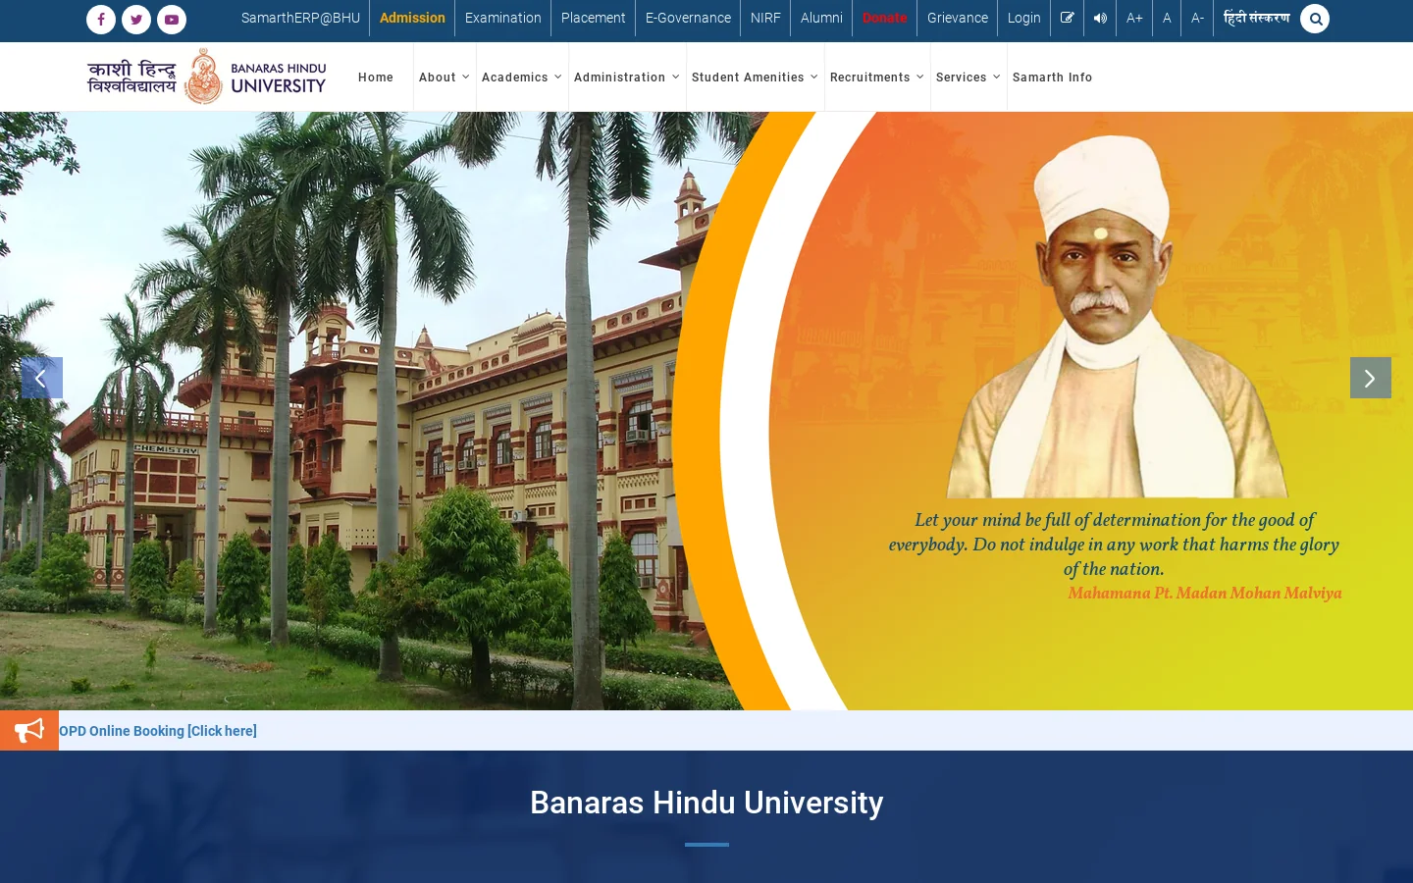
Task: Click the red Donate link
Action: click(885, 18)
